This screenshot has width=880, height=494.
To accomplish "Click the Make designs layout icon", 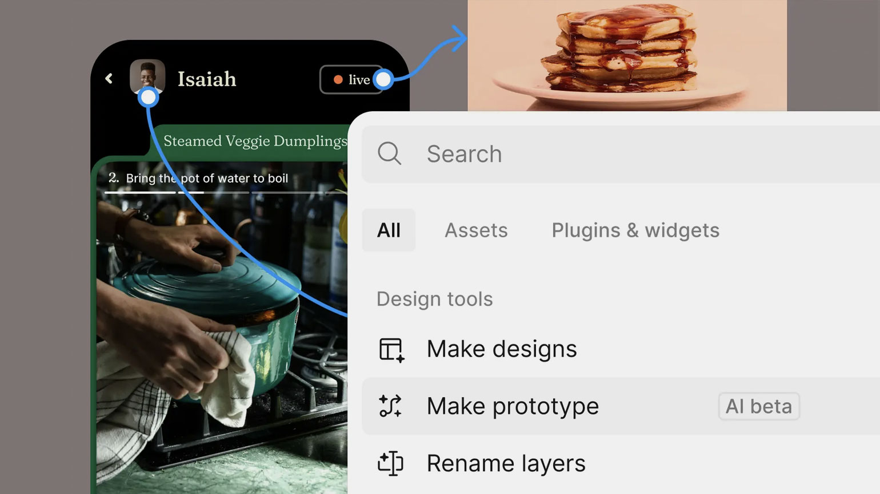I will tap(391, 349).
